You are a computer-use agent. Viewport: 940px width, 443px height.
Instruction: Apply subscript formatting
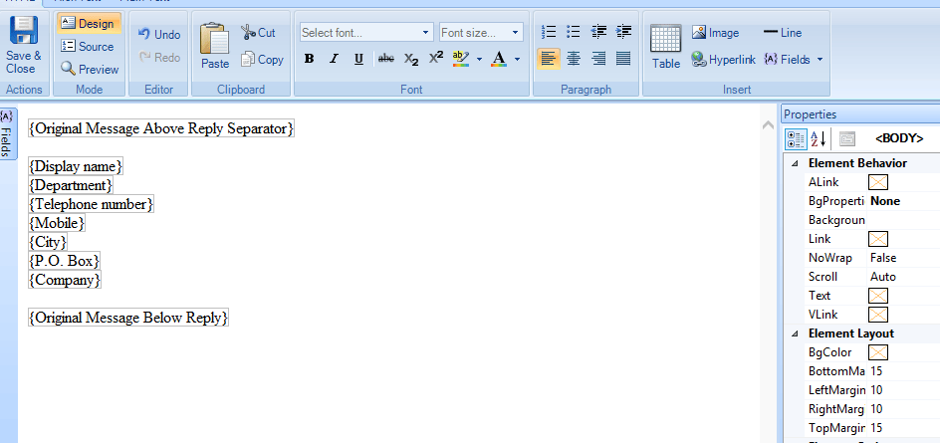[411, 58]
